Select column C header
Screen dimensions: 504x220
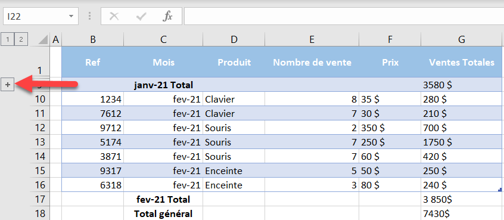click(163, 40)
